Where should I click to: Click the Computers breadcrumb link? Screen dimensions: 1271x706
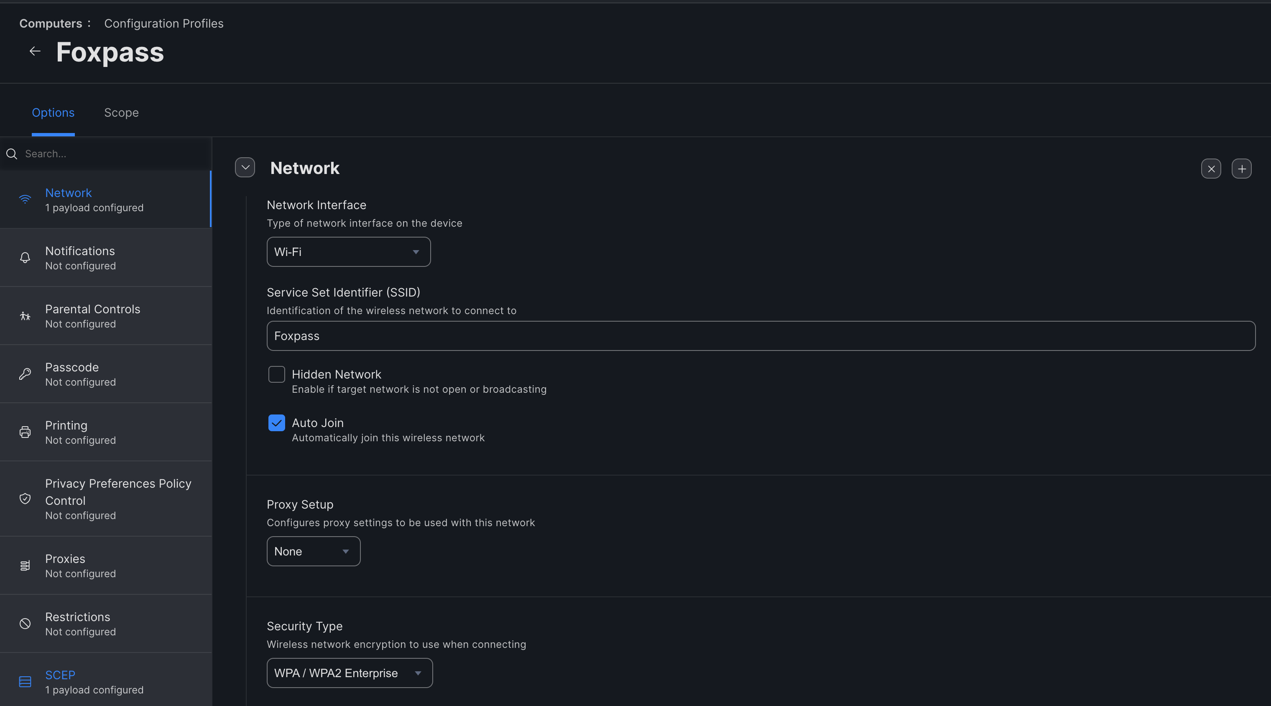51,24
